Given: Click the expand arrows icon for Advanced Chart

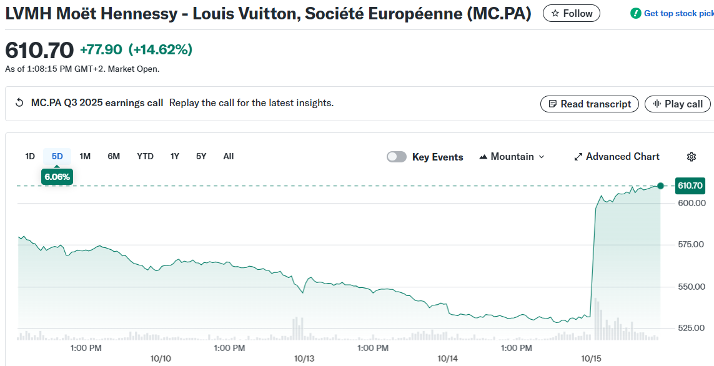Looking at the screenshot, I should (578, 157).
